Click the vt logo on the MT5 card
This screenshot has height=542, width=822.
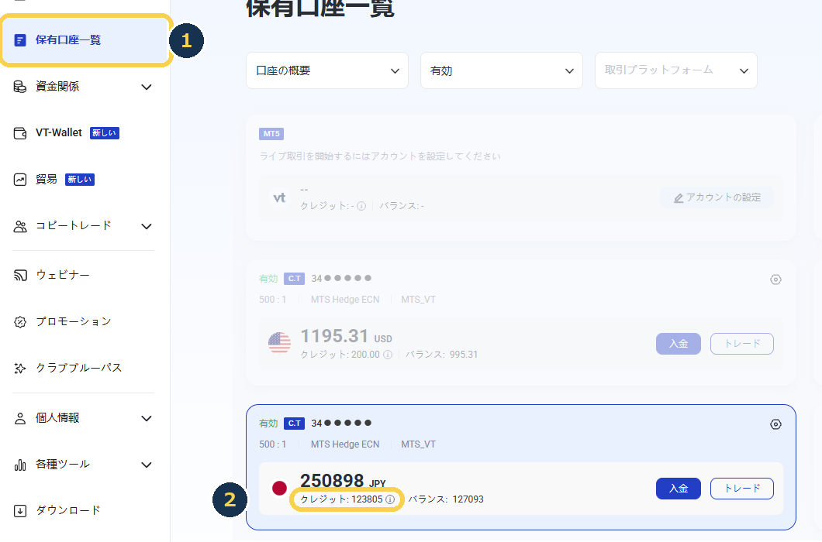click(279, 198)
